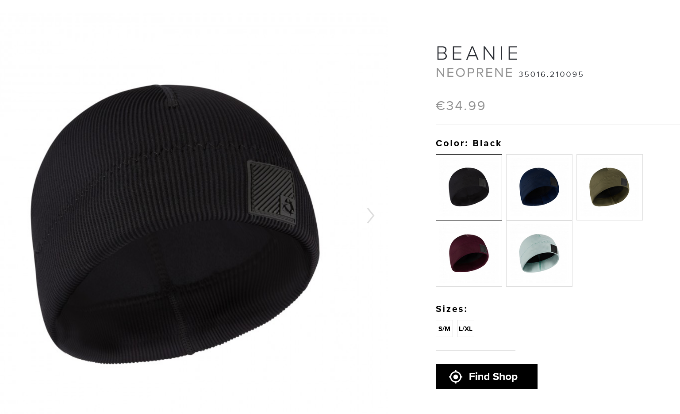
Task: Click the Sizes: heading
Action: coord(451,309)
